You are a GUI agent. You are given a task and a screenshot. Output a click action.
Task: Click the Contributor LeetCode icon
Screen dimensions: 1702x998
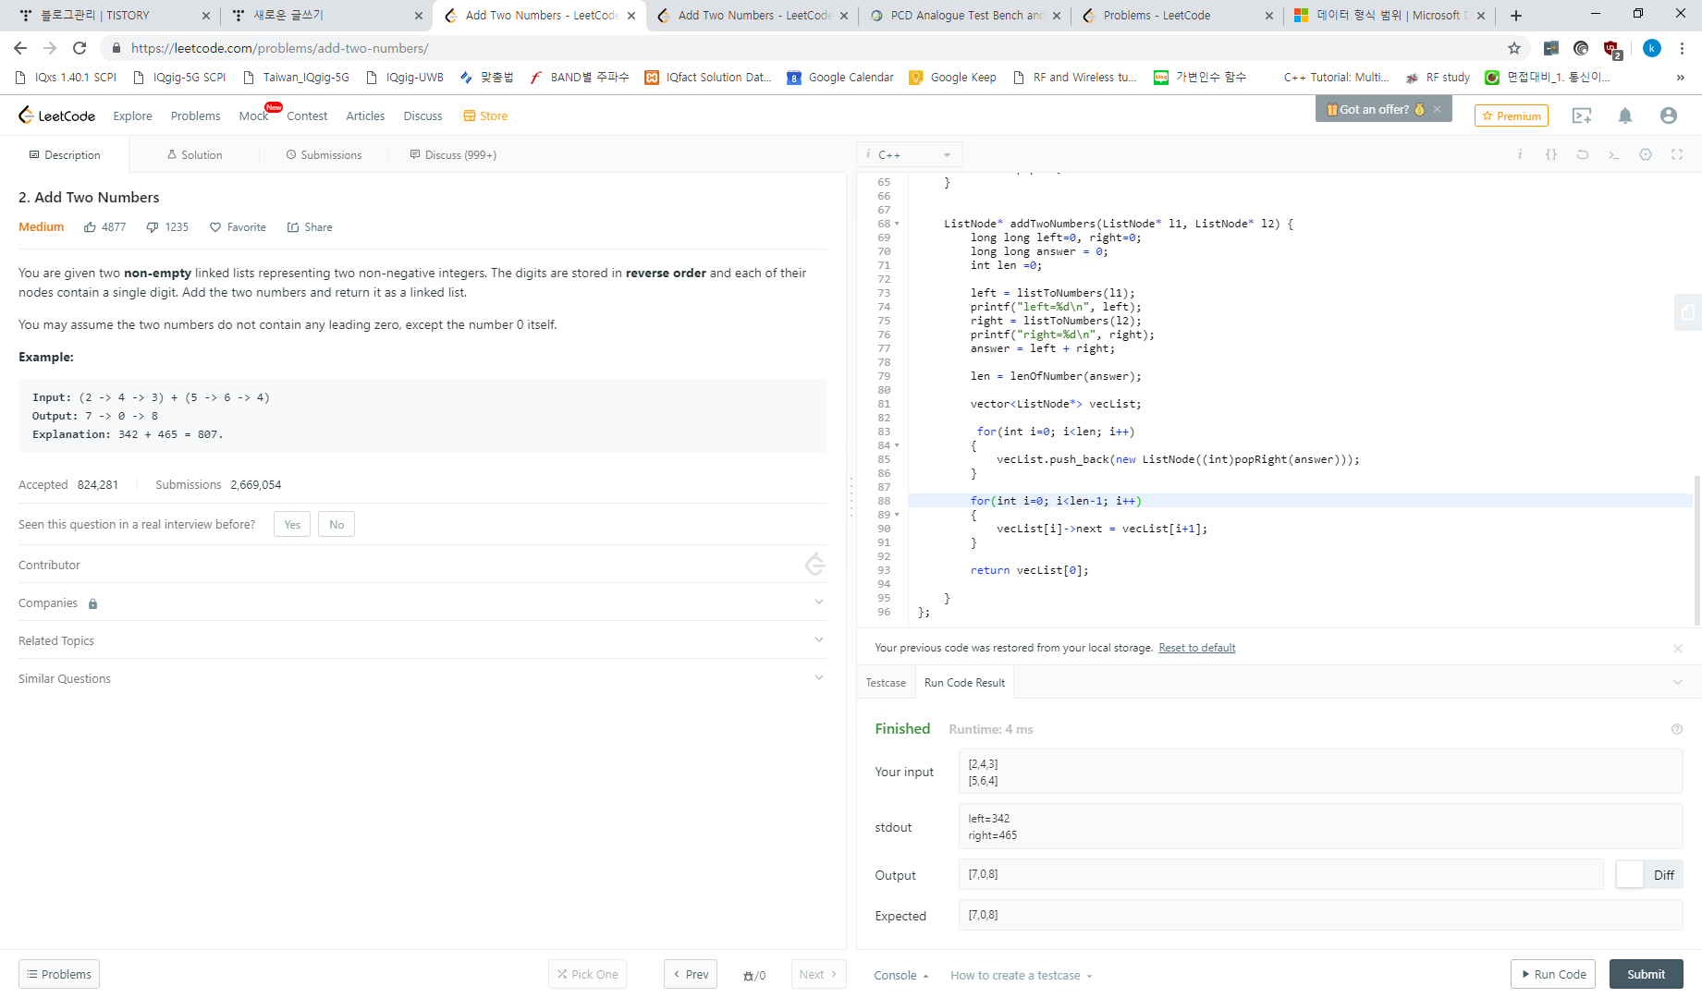[x=814, y=564]
